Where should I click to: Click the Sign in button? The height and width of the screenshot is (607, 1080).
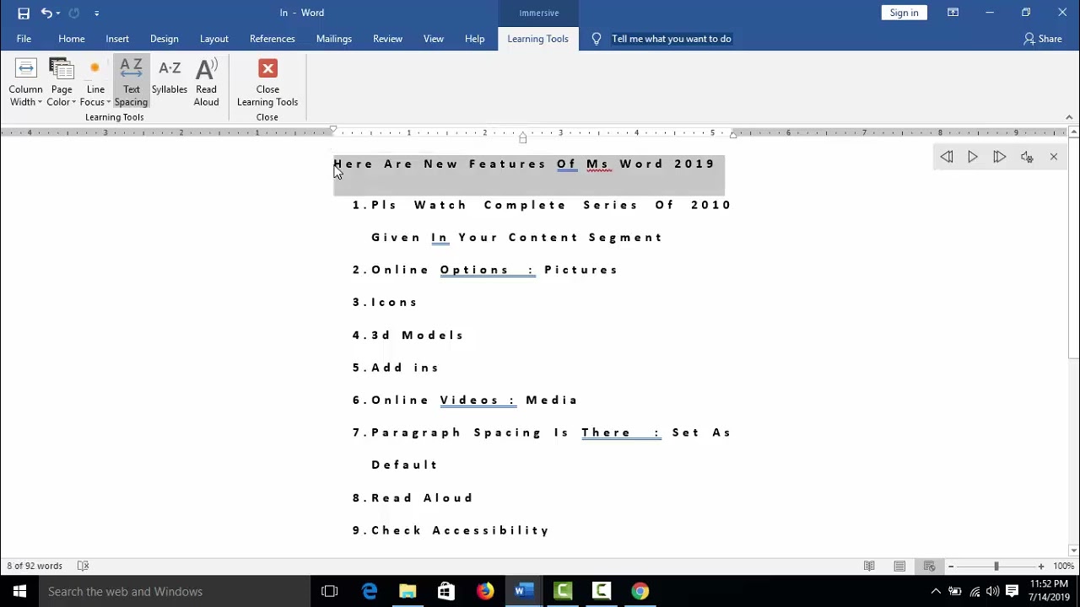[904, 13]
